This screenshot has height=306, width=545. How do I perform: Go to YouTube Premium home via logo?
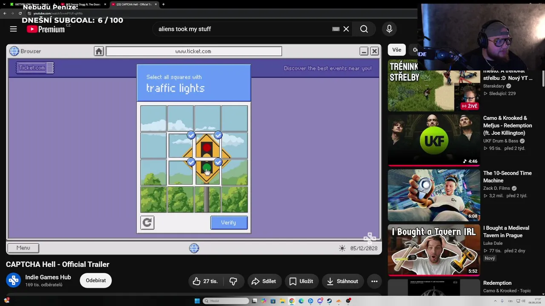(46, 29)
